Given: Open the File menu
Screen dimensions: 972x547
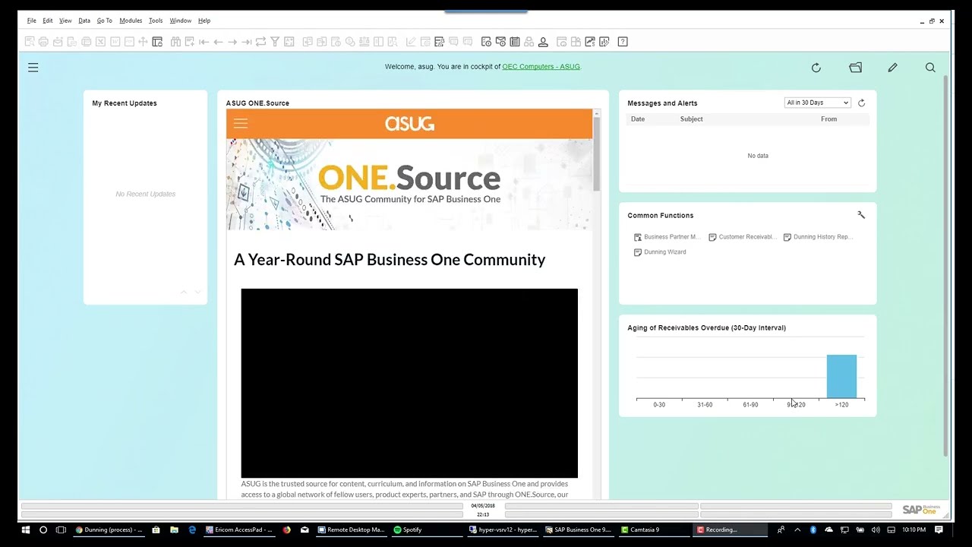Looking at the screenshot, I should pos(32,21).
